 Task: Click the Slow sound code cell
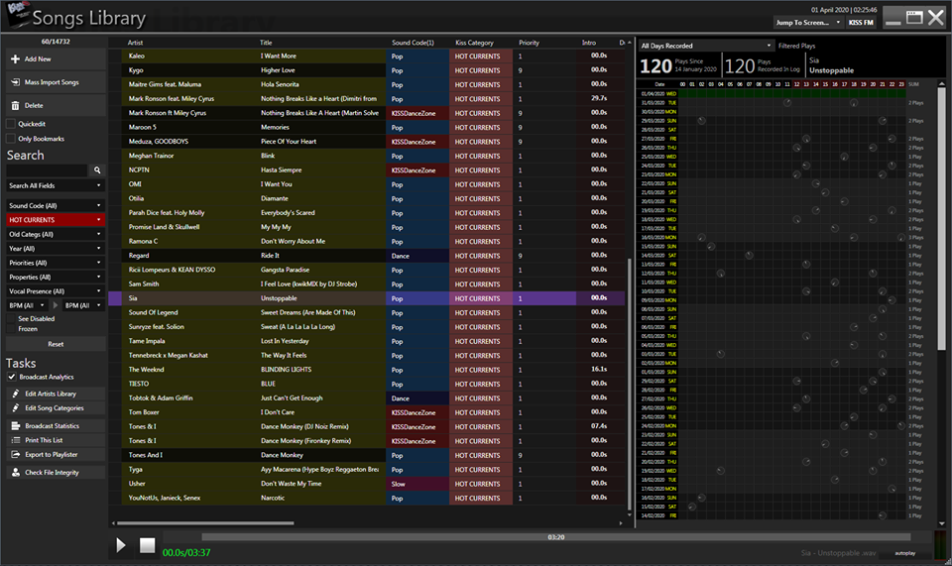(417, 484)
